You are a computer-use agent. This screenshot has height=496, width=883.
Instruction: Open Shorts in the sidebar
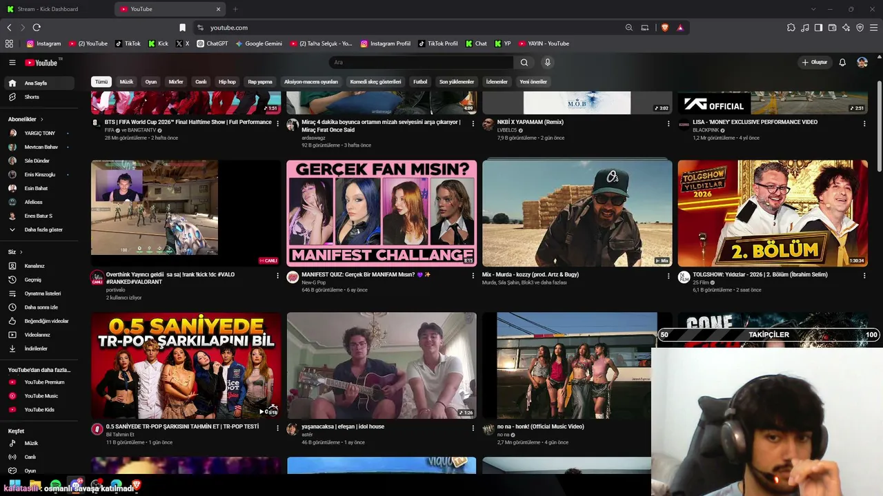click(40, 97)
